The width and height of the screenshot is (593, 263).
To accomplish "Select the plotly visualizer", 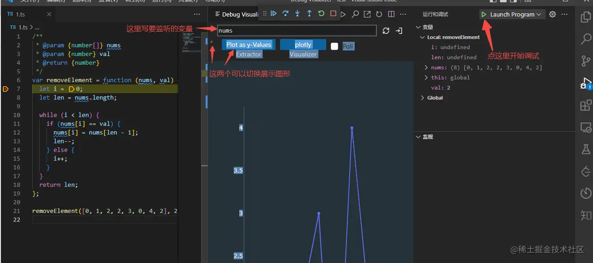I will pos(303,45).
